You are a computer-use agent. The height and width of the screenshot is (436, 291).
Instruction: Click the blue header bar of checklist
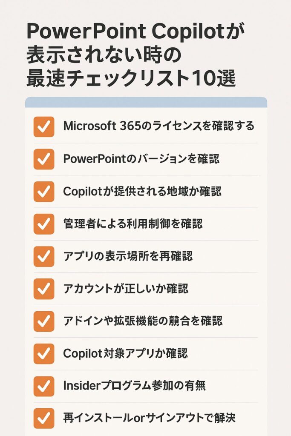[x=146, y=102]
